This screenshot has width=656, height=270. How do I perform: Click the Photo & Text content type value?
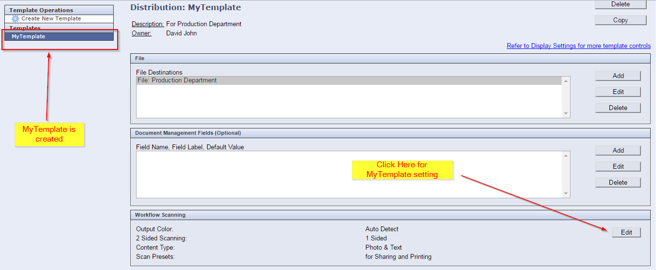pos(383,247)
